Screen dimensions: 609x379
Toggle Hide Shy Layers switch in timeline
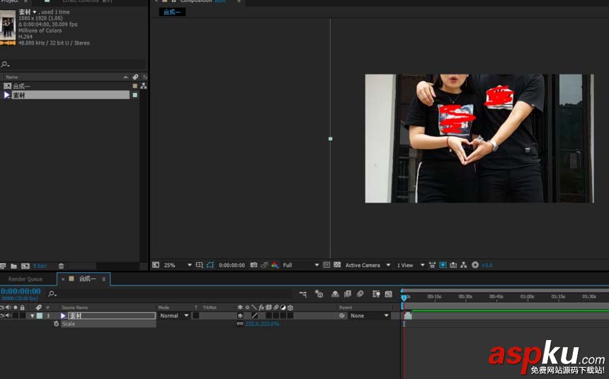click(335, 294)
